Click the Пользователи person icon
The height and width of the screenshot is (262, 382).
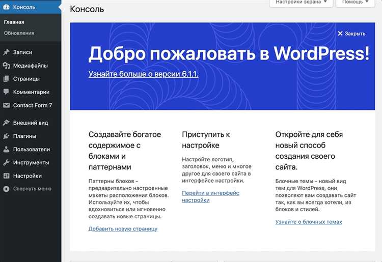pos(6,150)
